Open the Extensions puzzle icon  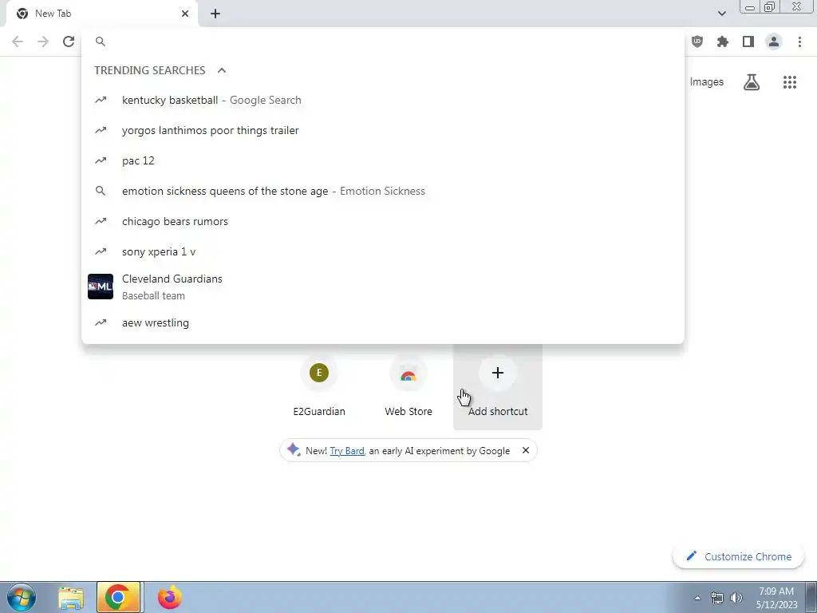[723, 42]
